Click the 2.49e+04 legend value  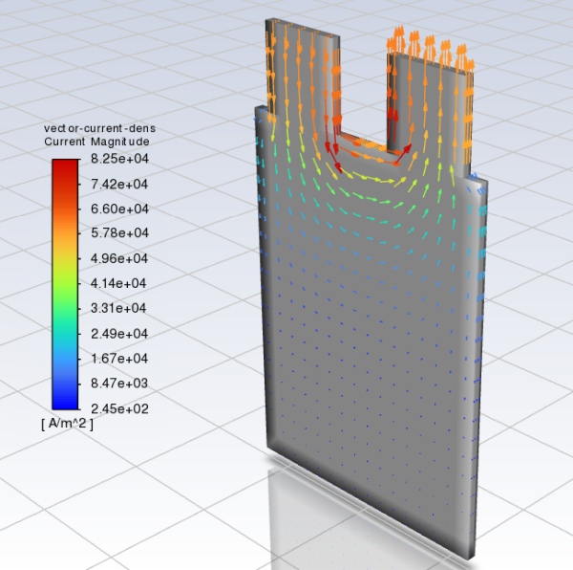pyautogui.click(x=119, y=334)
